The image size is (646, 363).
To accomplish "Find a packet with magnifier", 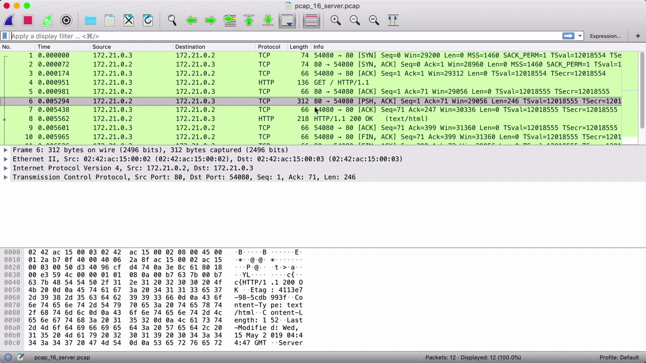I will [x=172, y=20].
